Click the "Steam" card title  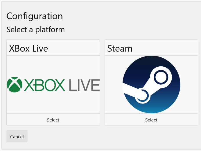tap(120, 48)
